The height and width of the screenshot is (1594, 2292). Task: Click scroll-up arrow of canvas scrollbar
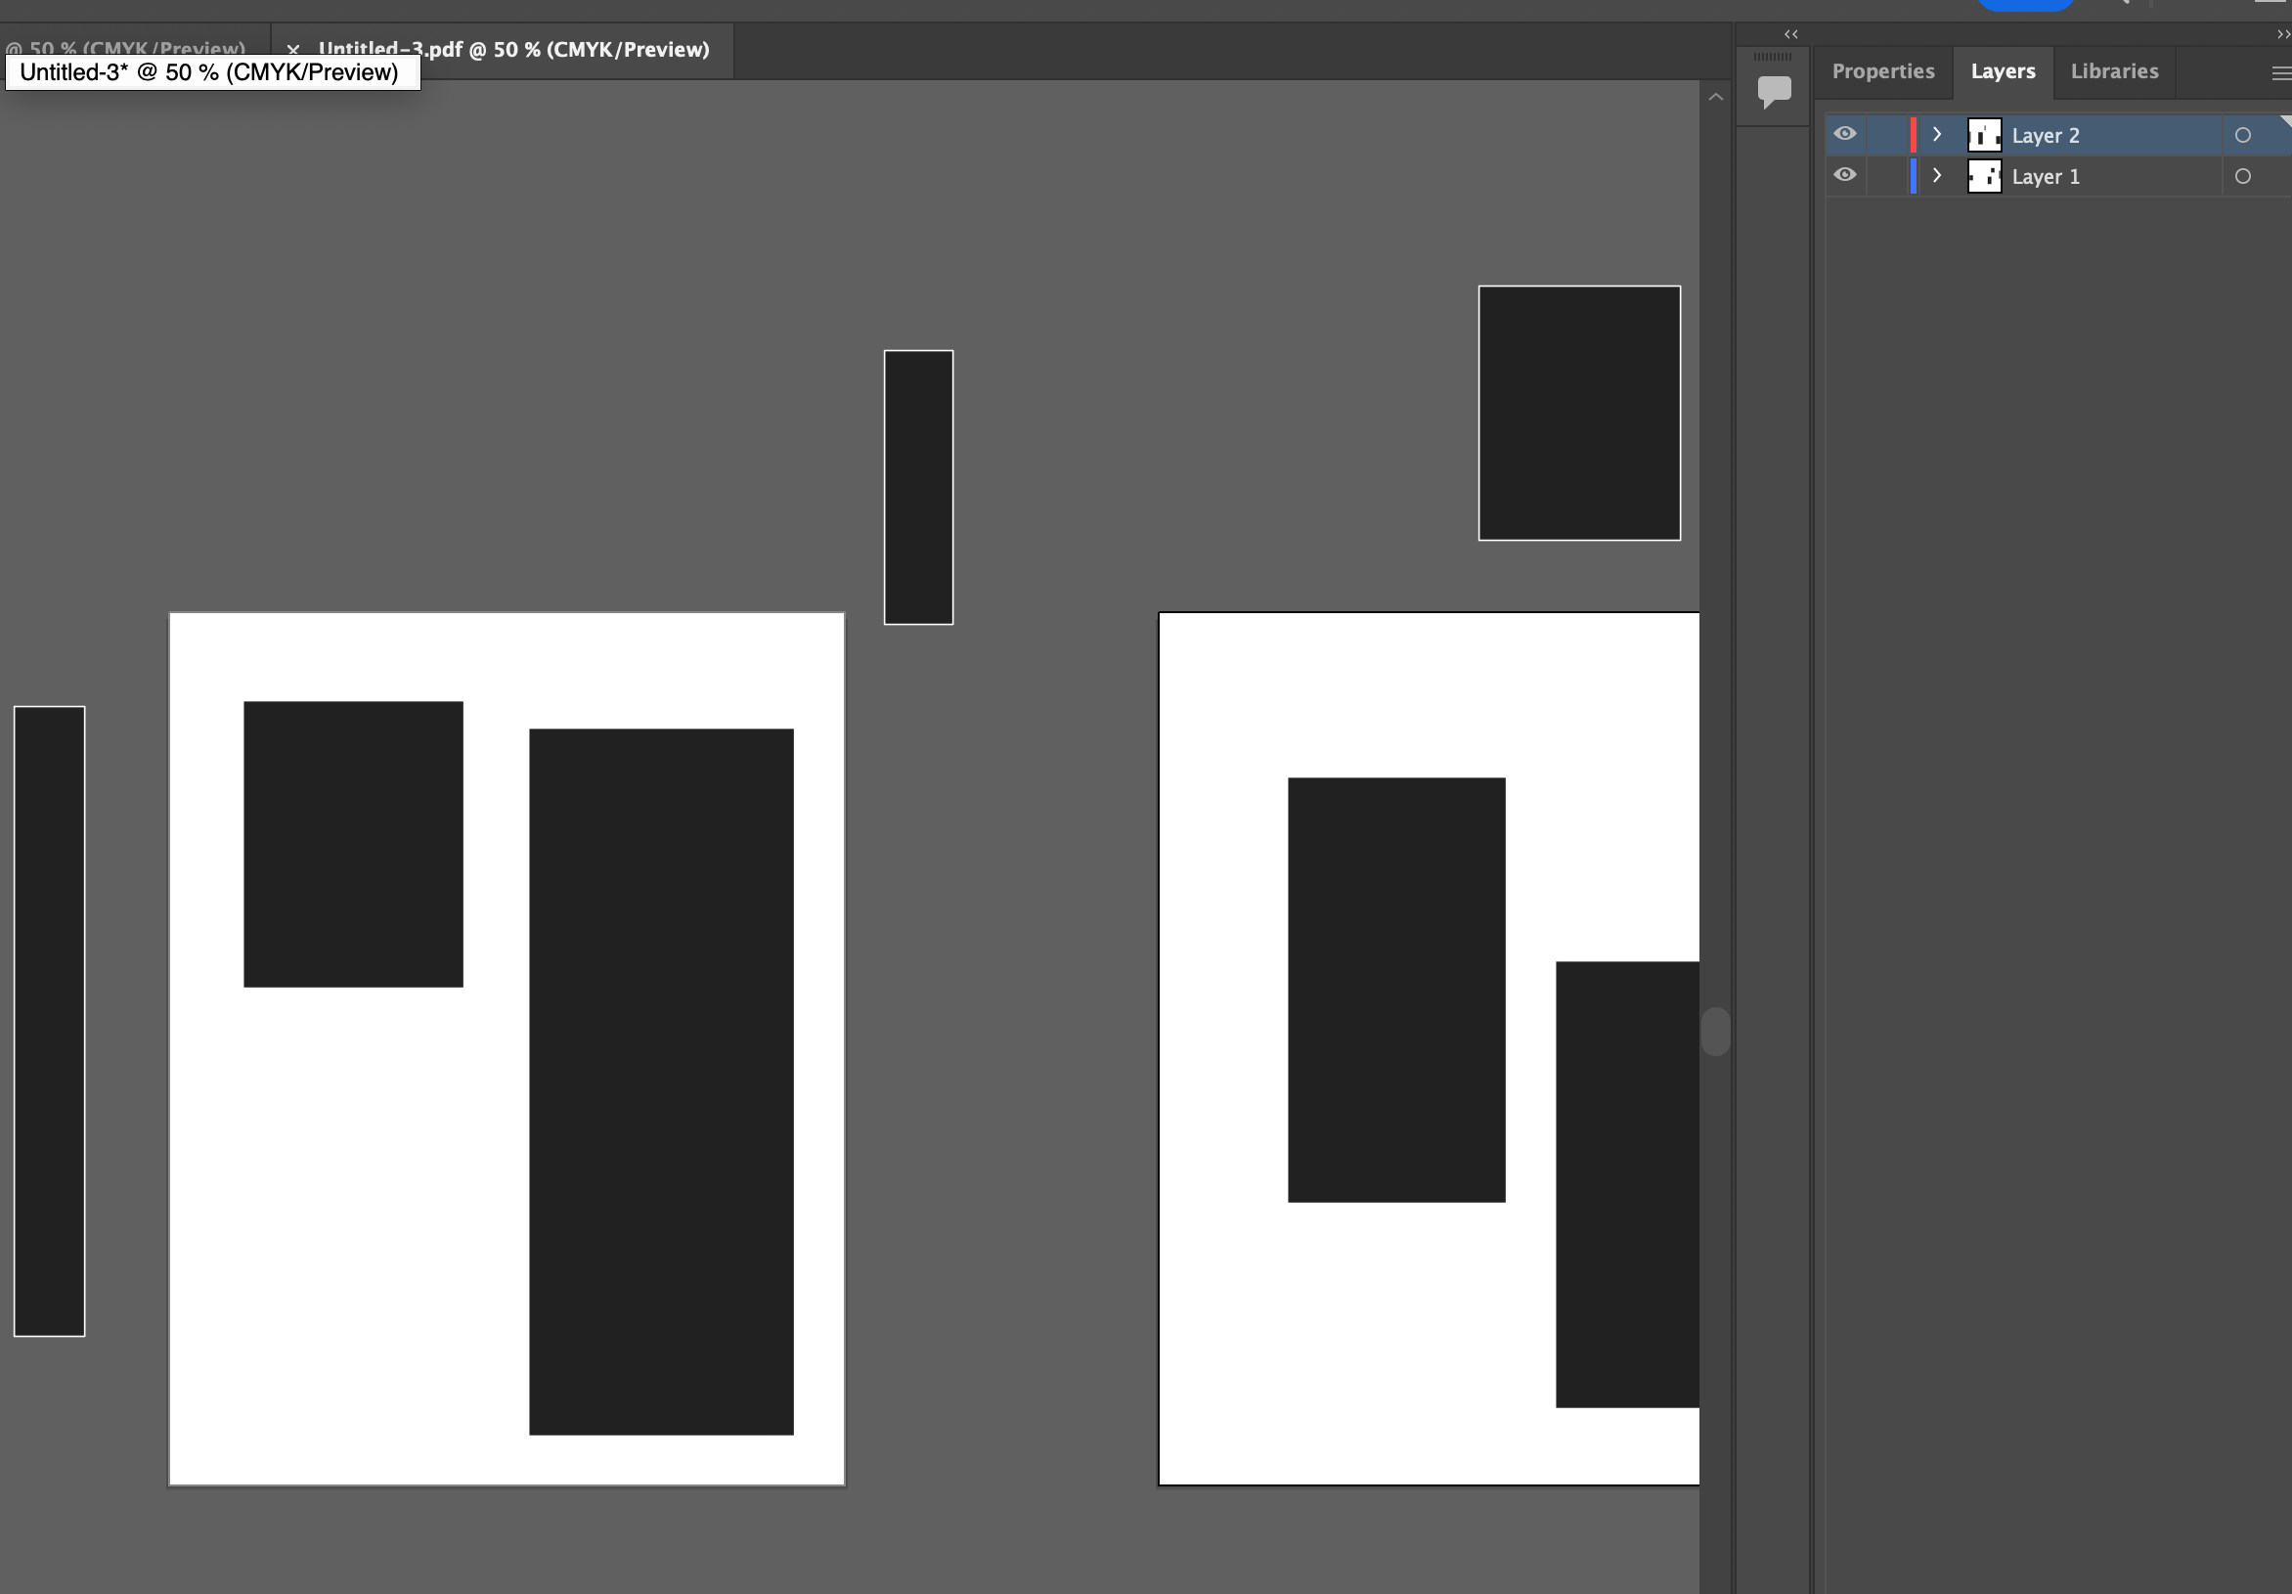click(1715, 98)
